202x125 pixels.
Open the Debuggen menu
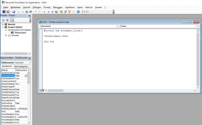coord(58,7)
